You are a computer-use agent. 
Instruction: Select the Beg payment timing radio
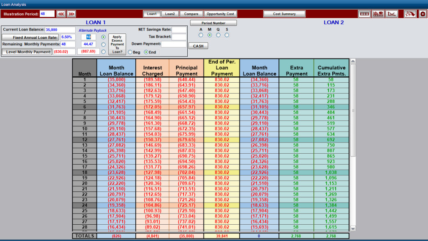tap(130, 52)
